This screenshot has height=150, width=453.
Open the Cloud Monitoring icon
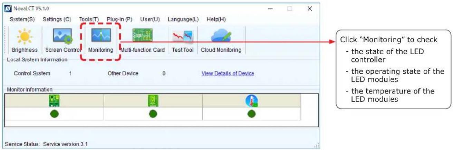[x=221, y=37]
